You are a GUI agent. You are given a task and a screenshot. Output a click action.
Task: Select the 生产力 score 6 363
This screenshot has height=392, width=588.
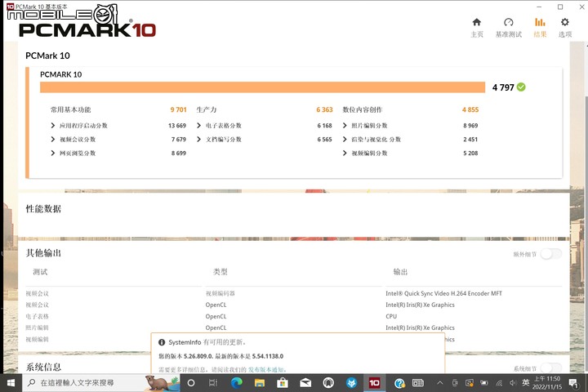coord(324,109)
